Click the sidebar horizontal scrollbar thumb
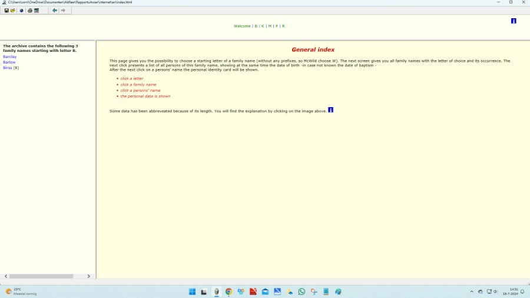The width and height of the screenshot is (530, 298). point(41,276)
